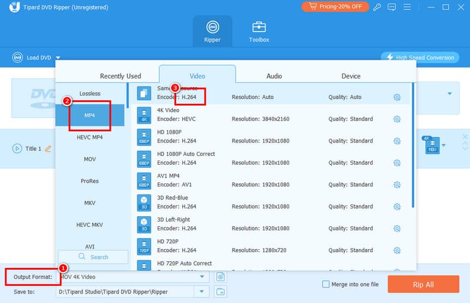The width and height of the screenshot is (470, 303).
Task: Enable Merge into one file checkbox
Action: [326, 284]
